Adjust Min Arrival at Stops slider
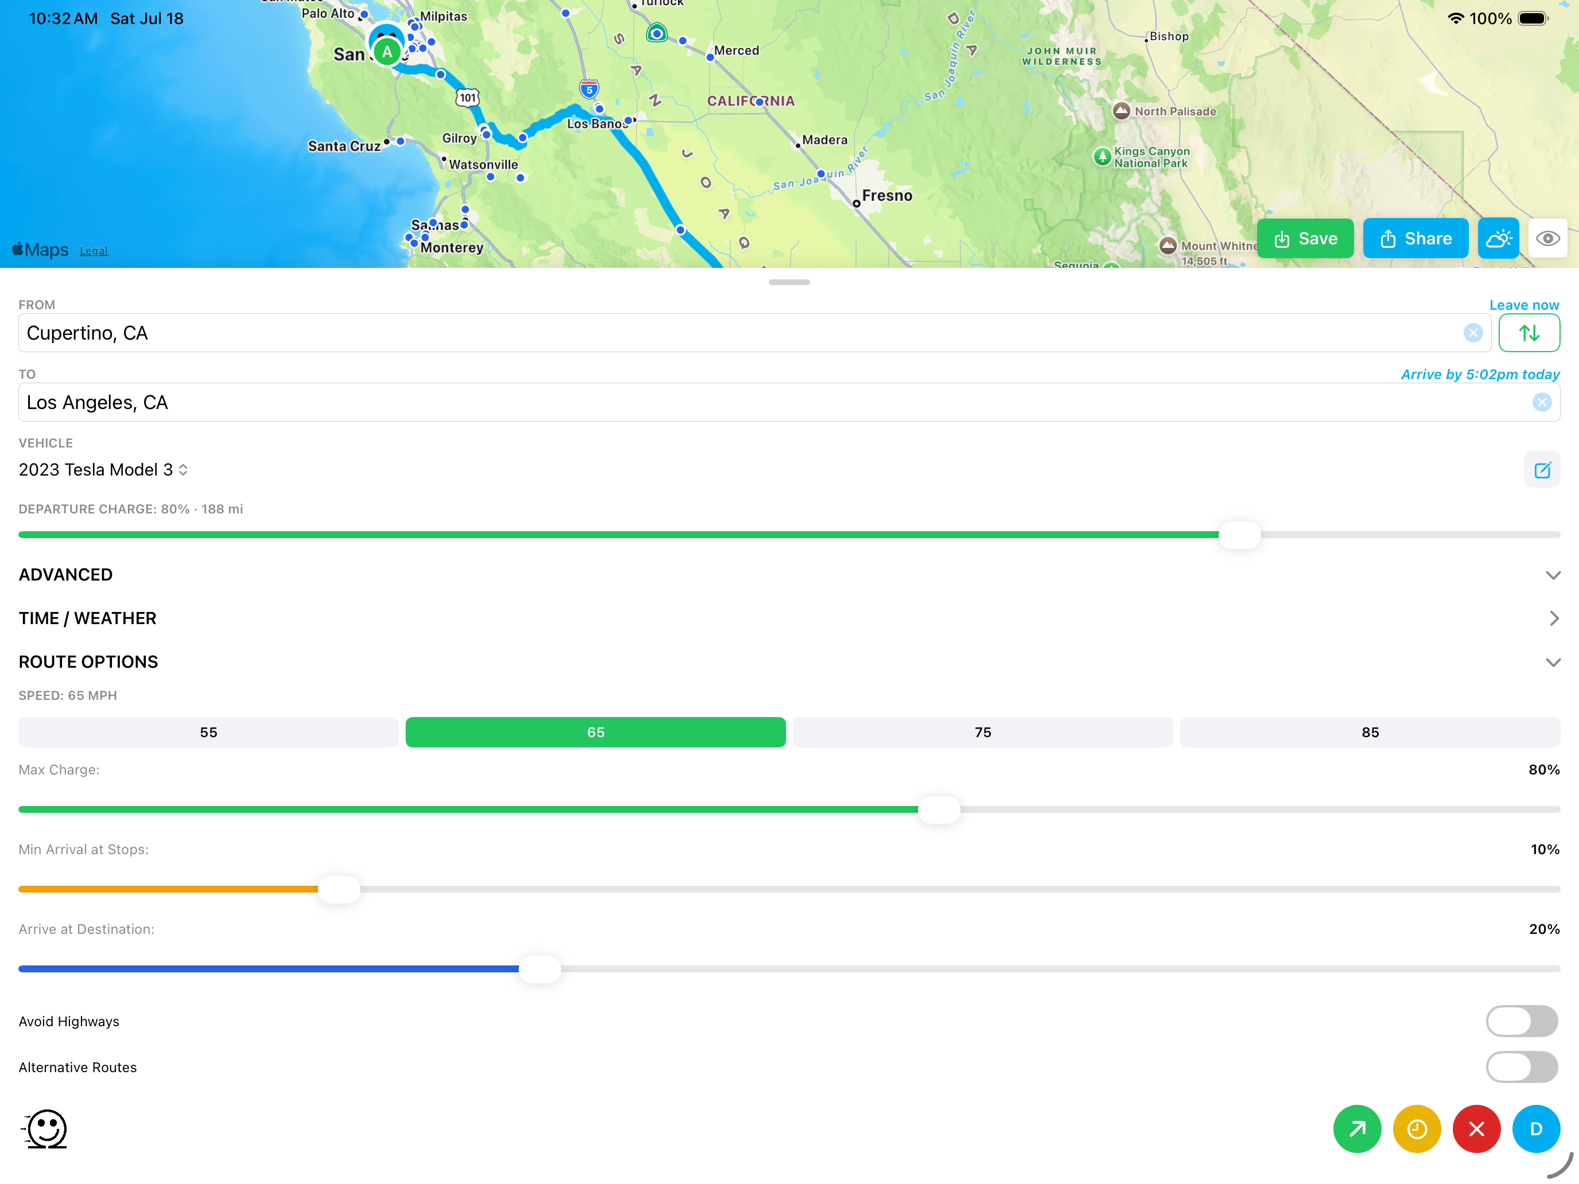Image resolution: width=1579 pixels, height=1184 pixels. pyautogui.click(x=339, y=889)
